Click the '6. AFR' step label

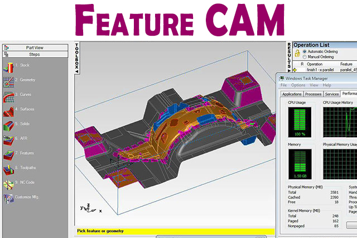[x=21, y=139]
